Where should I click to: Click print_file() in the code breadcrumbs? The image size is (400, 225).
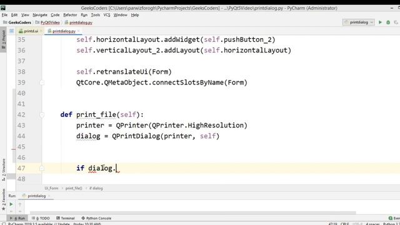pyautogui.click(x=74, y=188)
